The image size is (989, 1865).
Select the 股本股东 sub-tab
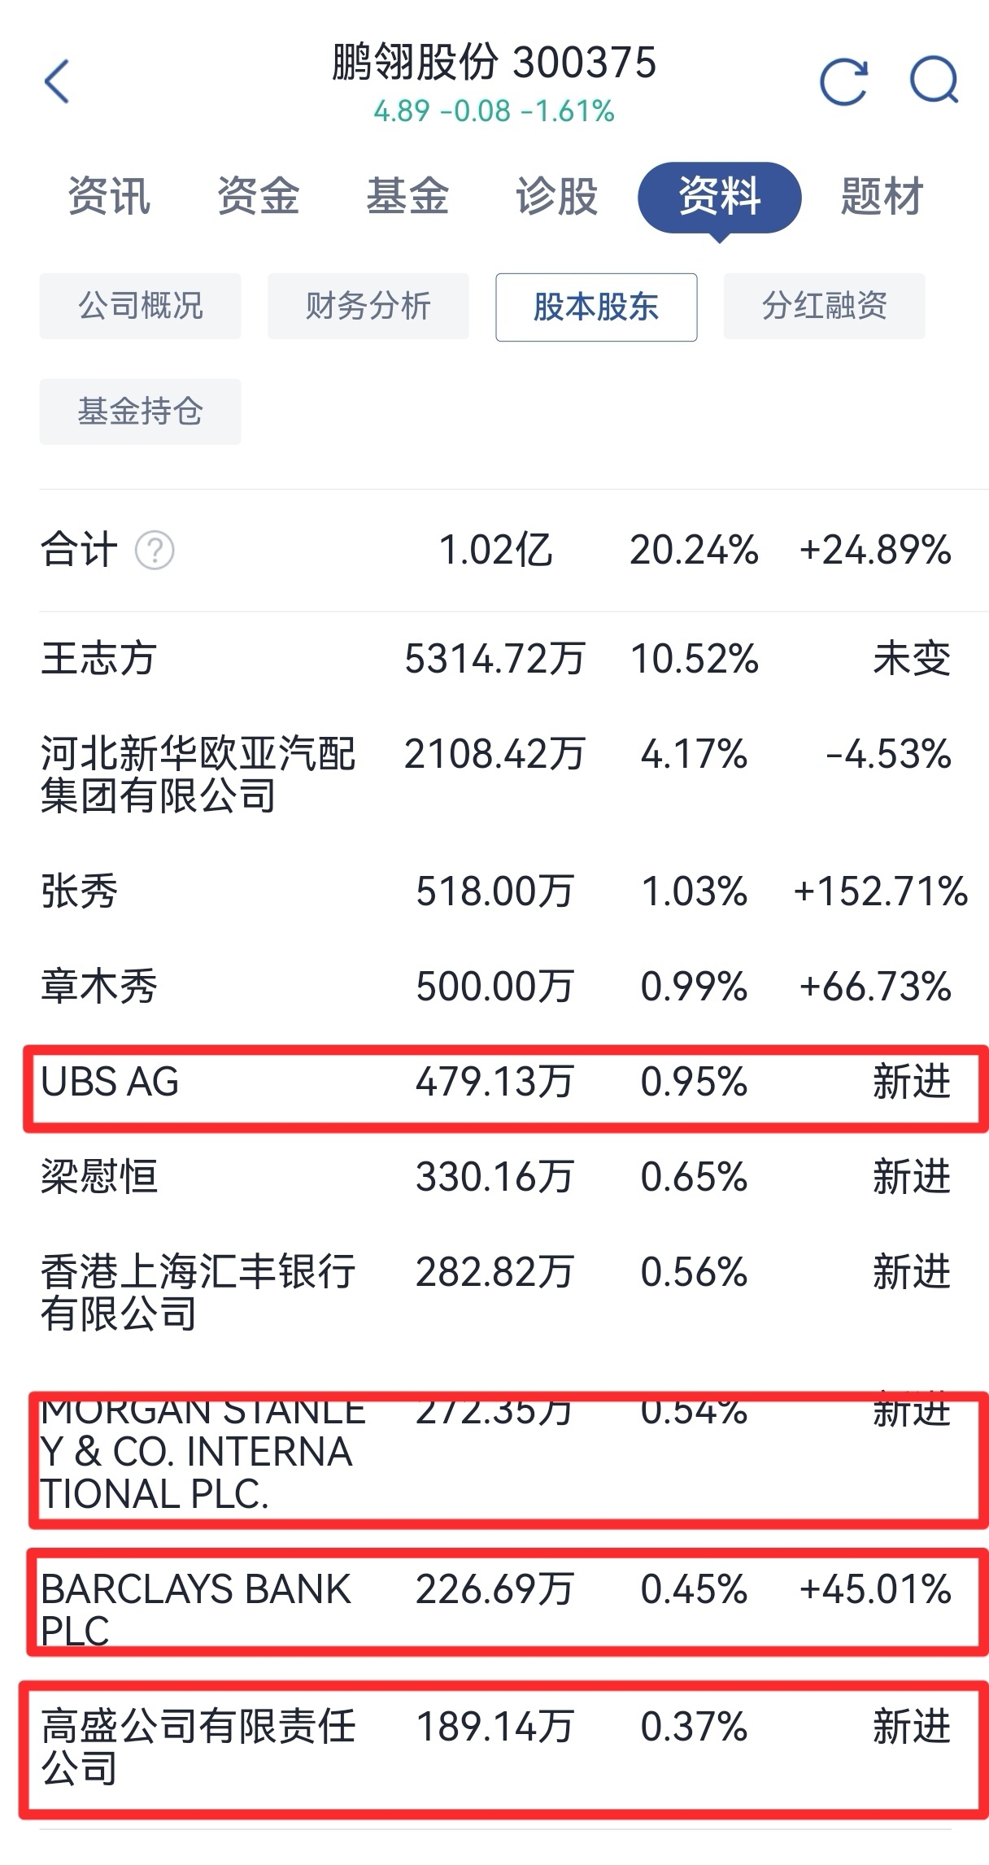pos(596,307)
